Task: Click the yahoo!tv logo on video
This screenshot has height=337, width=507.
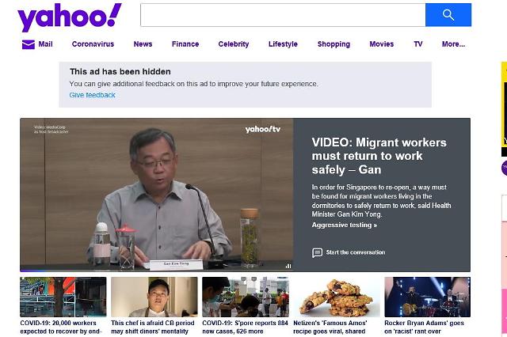Action: (262, 130)
